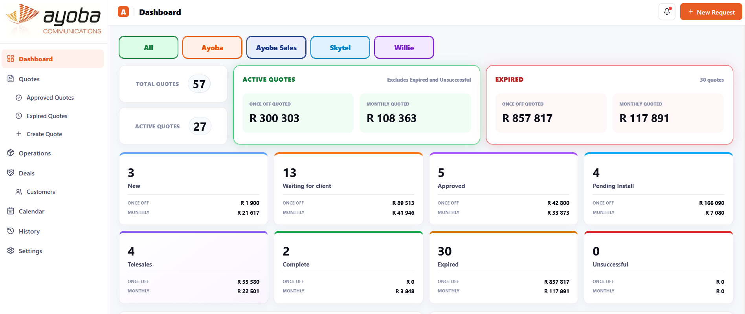745x314 pixels.
Task: Click the Operations box icon
Action: click(11, 153)
